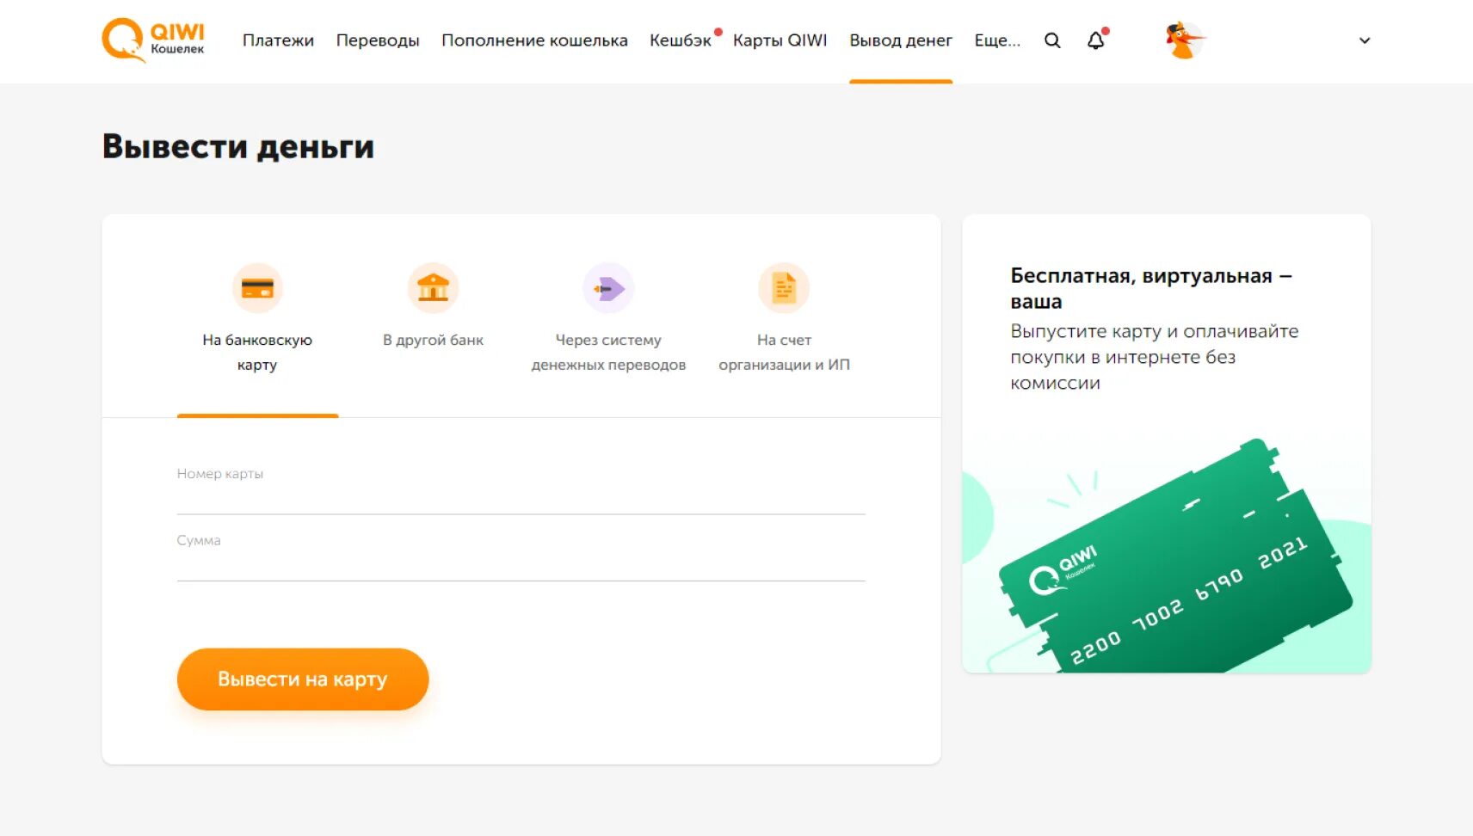Switch to the В другой банк tab
The height and width of the screenshot is (836, 1473).
[x=434, y=340]
